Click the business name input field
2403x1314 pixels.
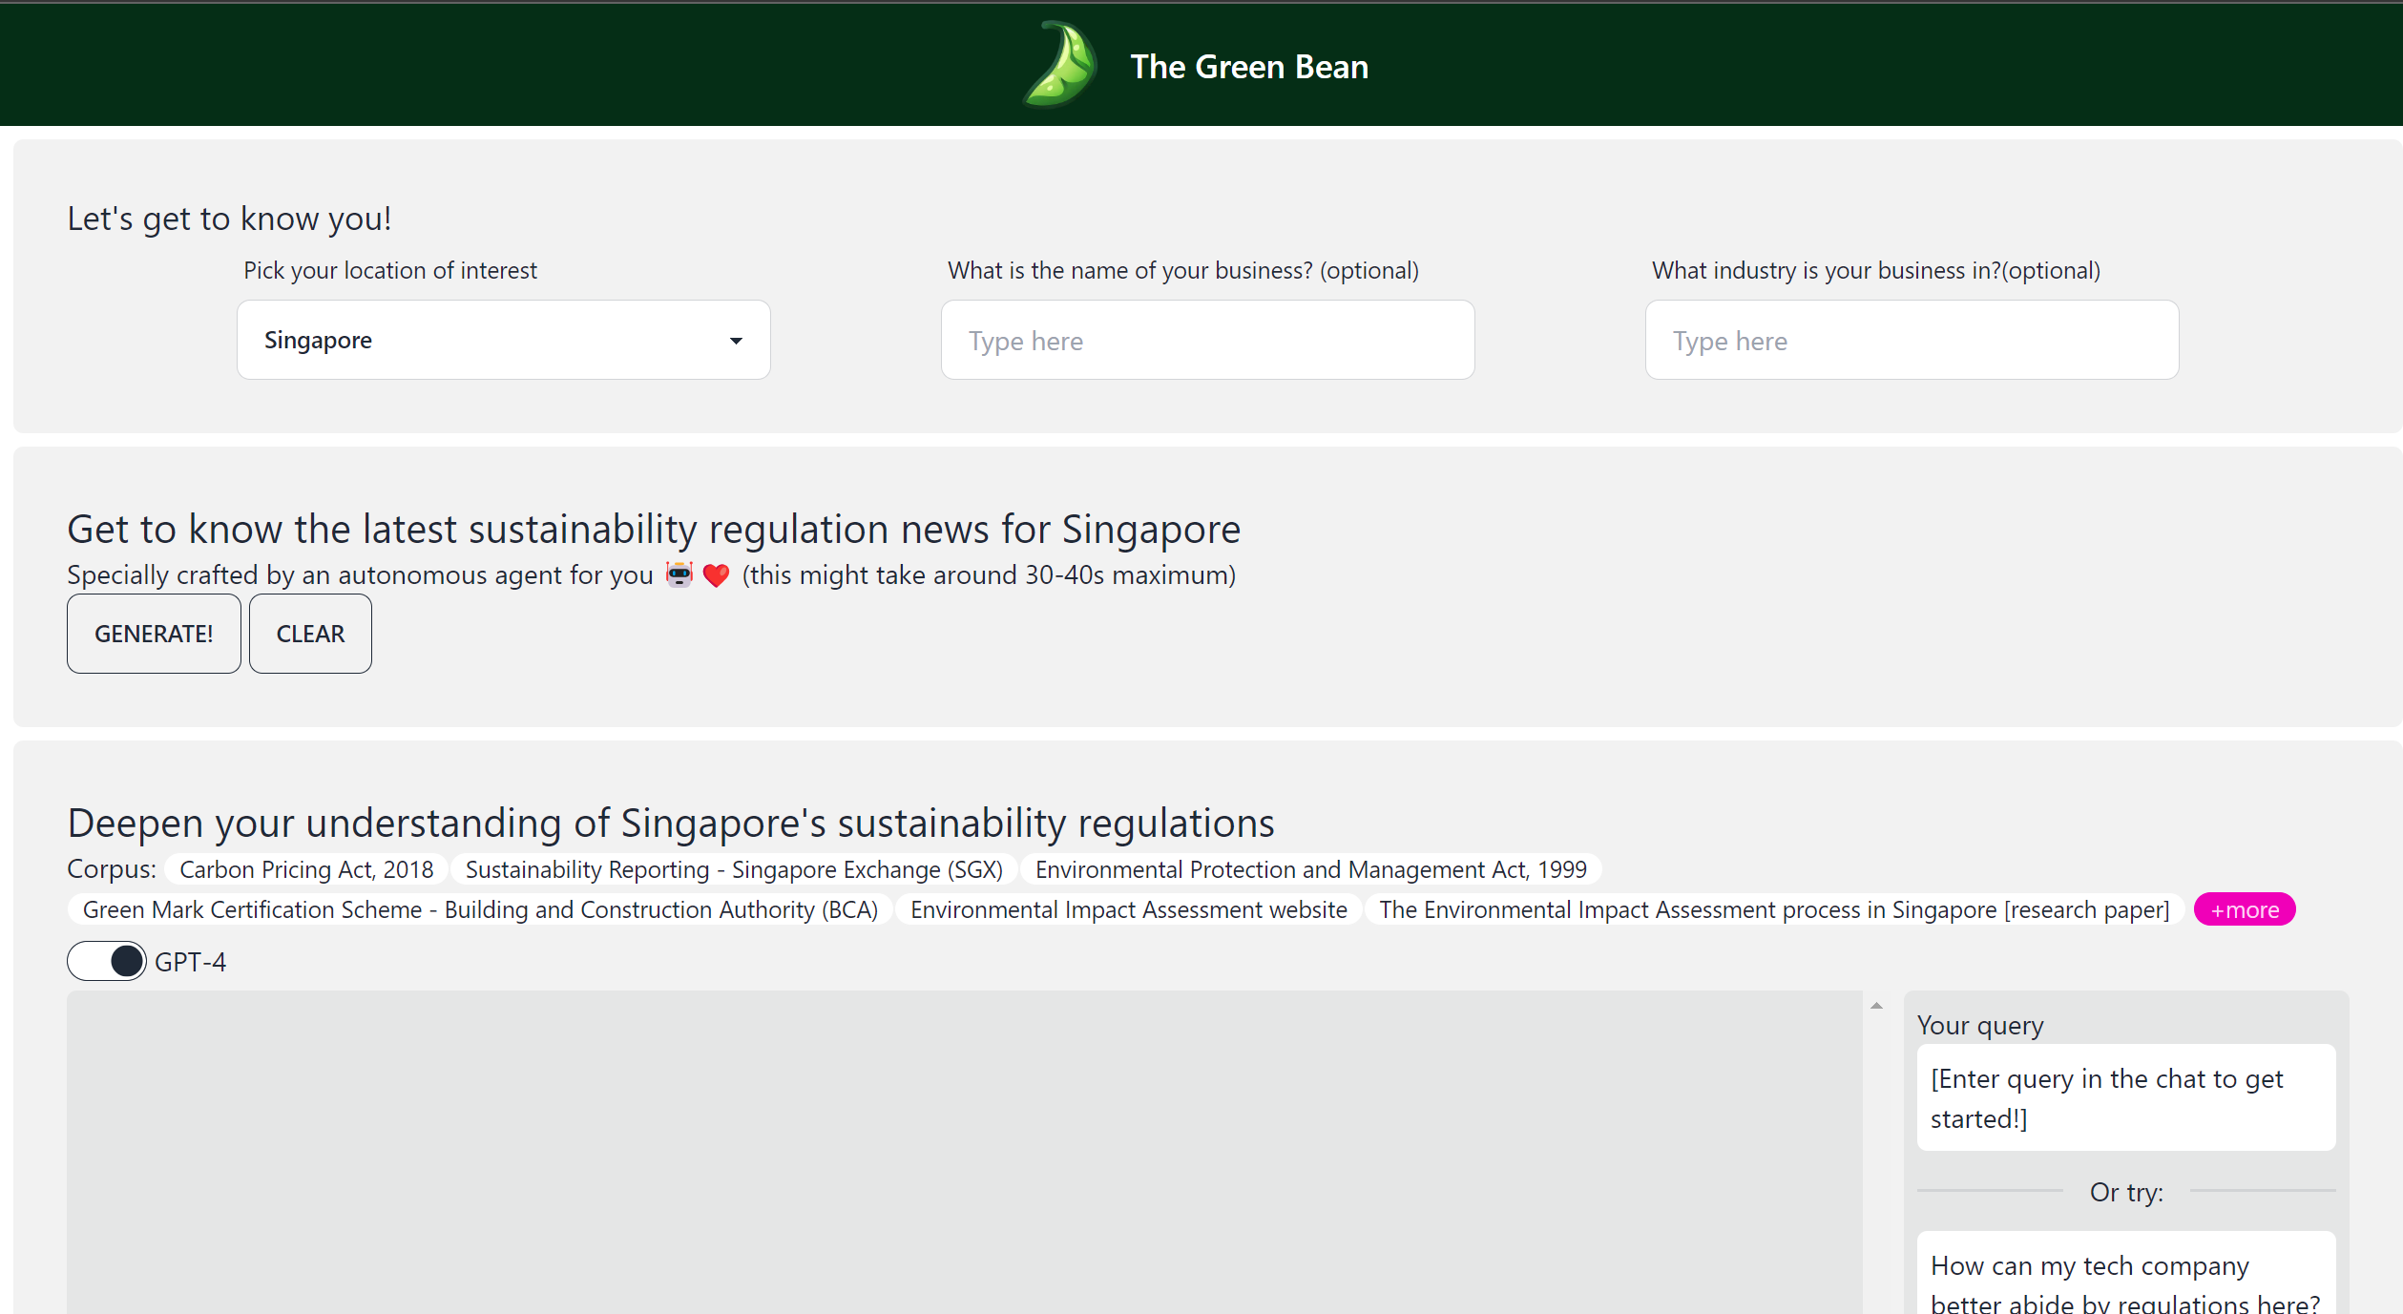click(x=1207, y=340)
